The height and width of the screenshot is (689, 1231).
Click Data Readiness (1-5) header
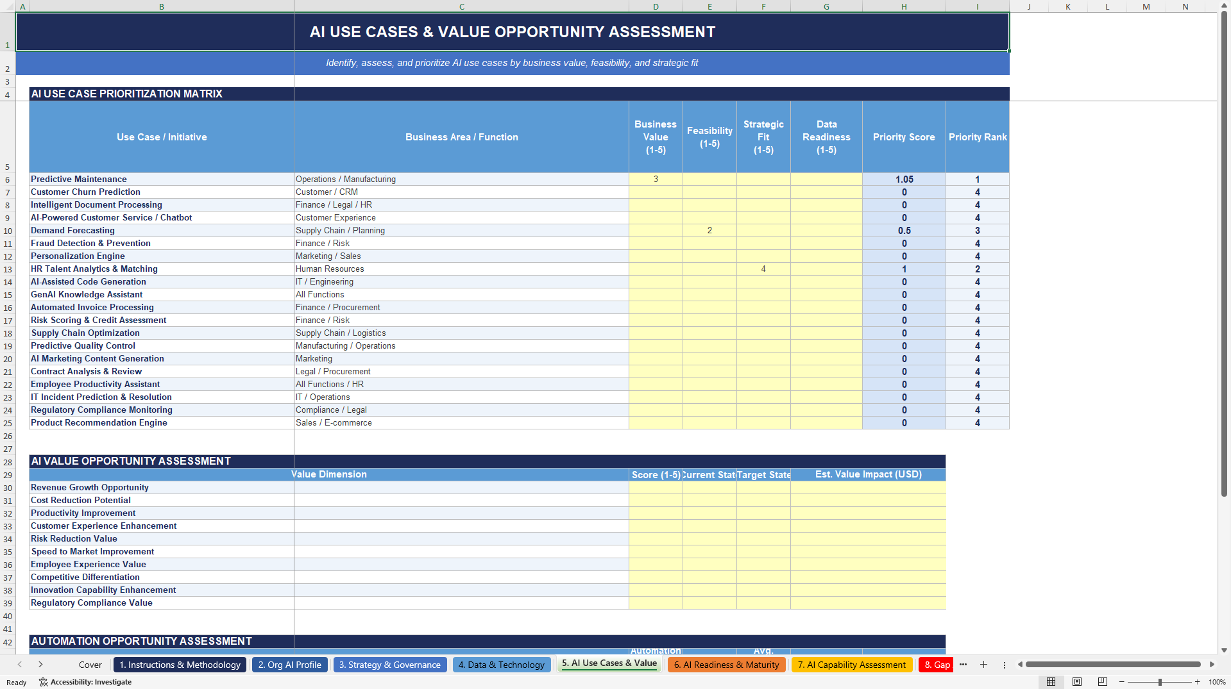[826, 137]
